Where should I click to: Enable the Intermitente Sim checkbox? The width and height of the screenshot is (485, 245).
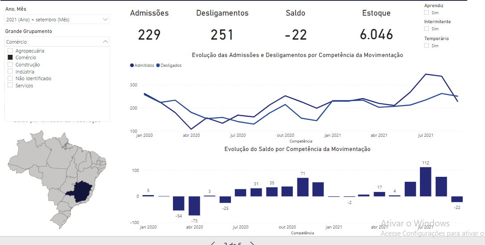click(427, 29)
